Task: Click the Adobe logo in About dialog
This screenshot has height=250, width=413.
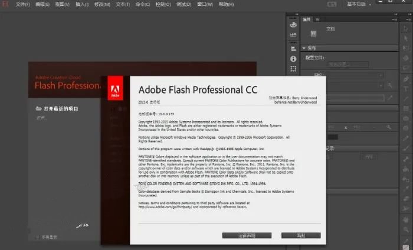Action: pyautogui.click(x=115, y=88)
